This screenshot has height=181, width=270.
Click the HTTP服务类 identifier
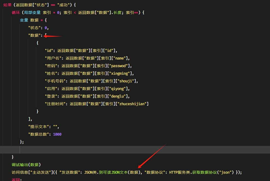tap(180, 172)
